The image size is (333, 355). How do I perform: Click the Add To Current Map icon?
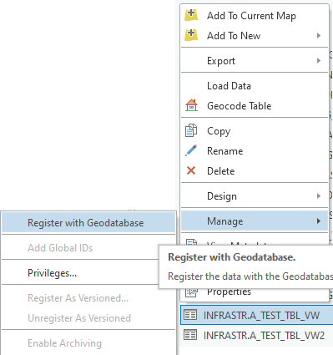coord(191,15)
